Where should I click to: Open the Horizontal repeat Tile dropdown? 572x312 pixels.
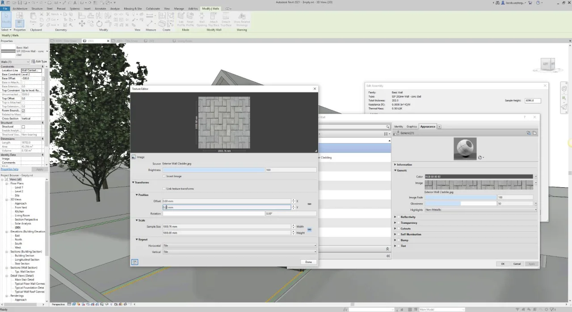tap(239, 246)
